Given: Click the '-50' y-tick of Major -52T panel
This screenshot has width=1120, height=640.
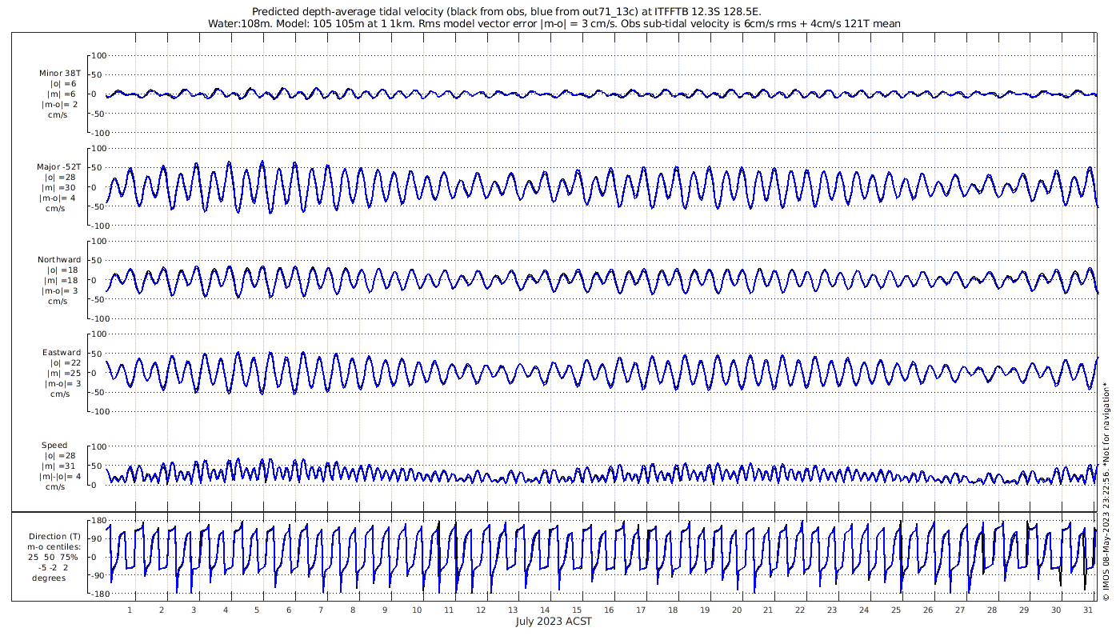Looking at the screenshot, I should coord(99,206).
